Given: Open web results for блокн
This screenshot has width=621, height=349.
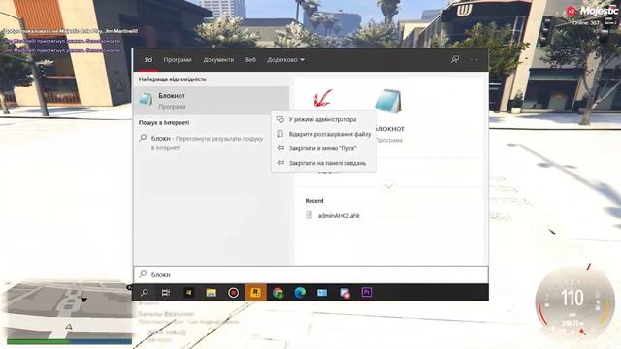Looking at the screenshot, I should point(212,143).
